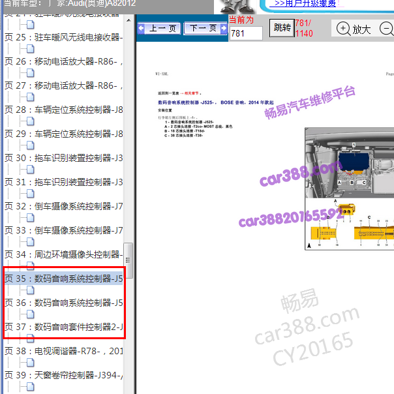Click document icon under 页 26
Image resolution: width=394 pixels, height=394 pixels.
point(31,73)
